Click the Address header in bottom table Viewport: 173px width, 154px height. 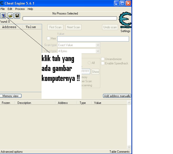coord(63,103)
